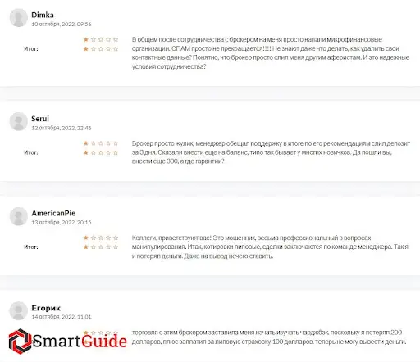
Task: Open AmericanPie's avatar image
Action: point(19,216)
